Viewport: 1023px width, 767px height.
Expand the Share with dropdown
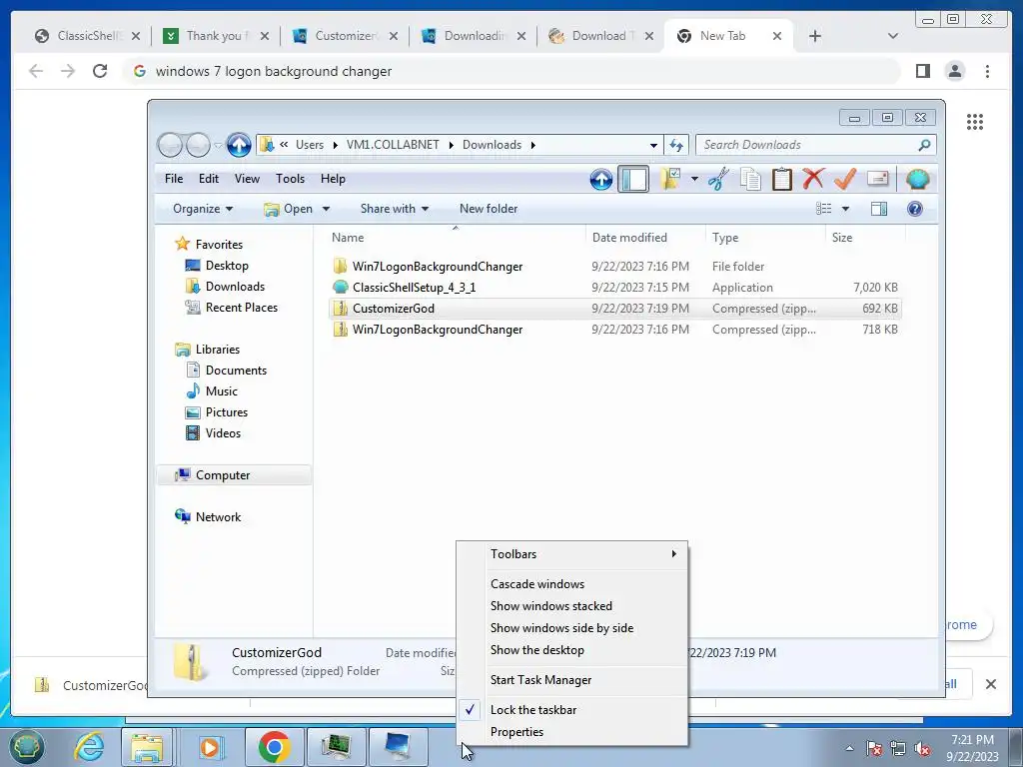(x=394, y=209)
